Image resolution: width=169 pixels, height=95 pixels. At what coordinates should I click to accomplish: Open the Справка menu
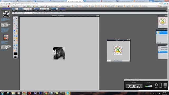(x=64, y=11)
